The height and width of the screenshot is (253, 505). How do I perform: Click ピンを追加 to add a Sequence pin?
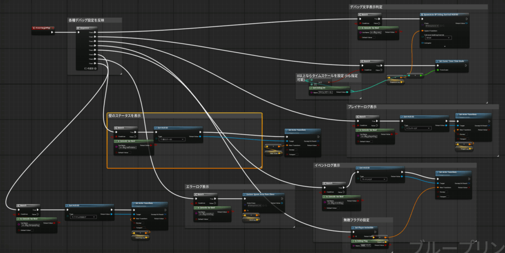click(90, 68)
